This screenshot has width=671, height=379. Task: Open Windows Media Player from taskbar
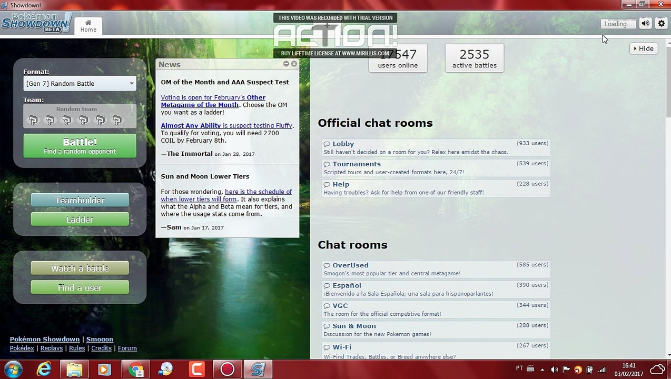tap(104, 370)
